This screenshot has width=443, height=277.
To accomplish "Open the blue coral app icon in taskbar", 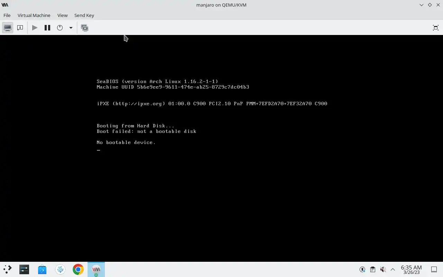I will point(60,269).
